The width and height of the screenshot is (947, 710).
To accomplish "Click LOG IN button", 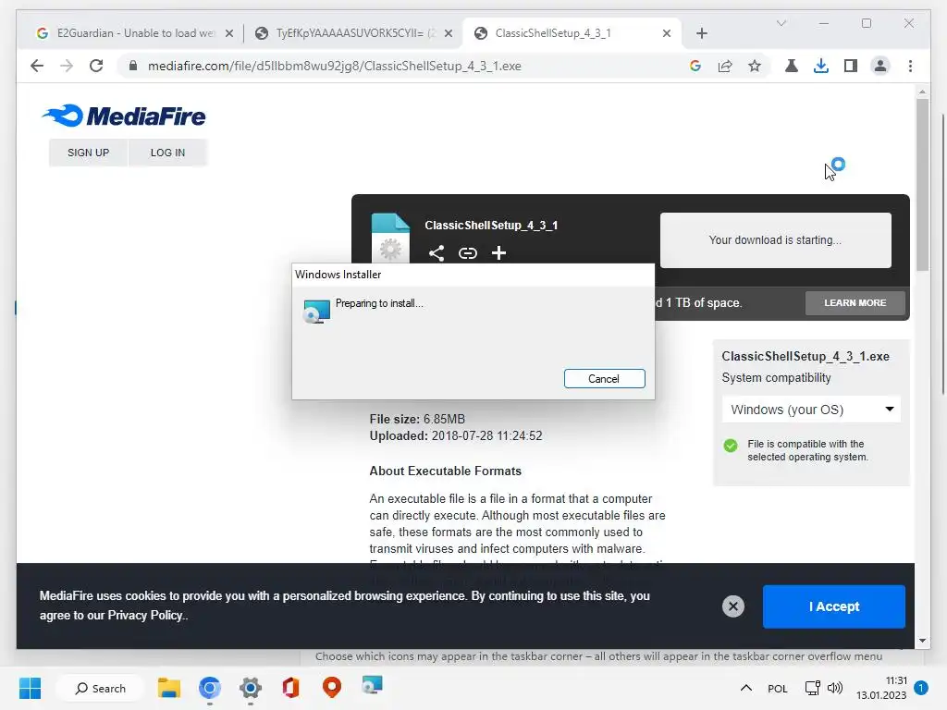I will (x=167, y=153).
